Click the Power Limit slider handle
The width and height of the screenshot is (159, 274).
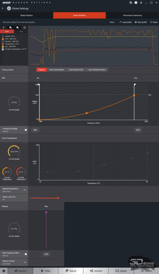tap(58, 198)
